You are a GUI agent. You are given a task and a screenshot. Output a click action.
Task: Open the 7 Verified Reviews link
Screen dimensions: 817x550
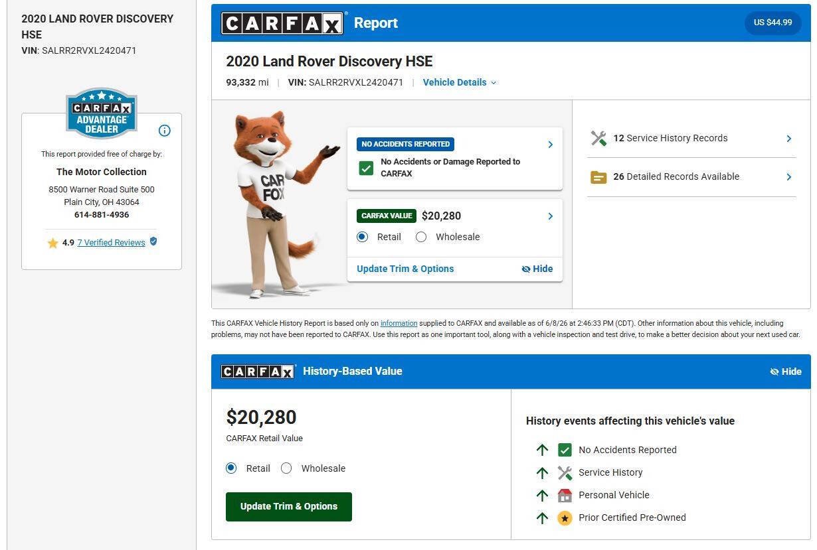click(x=111, y=243)
